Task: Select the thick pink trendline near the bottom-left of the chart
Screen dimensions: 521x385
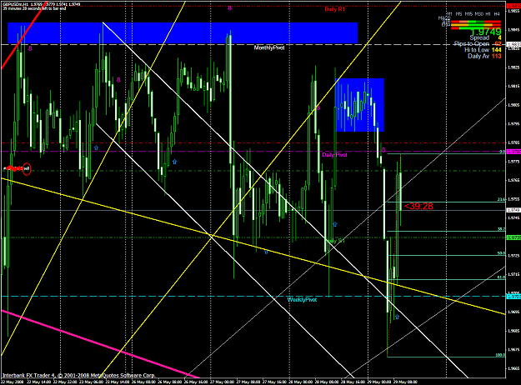Action: (x=100, y=344)
